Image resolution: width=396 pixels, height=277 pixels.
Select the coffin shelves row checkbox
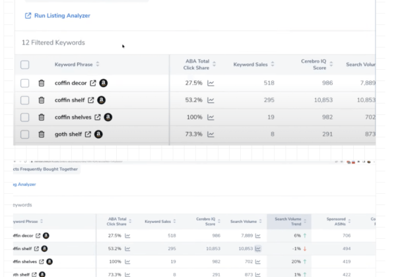click(25, 117)
